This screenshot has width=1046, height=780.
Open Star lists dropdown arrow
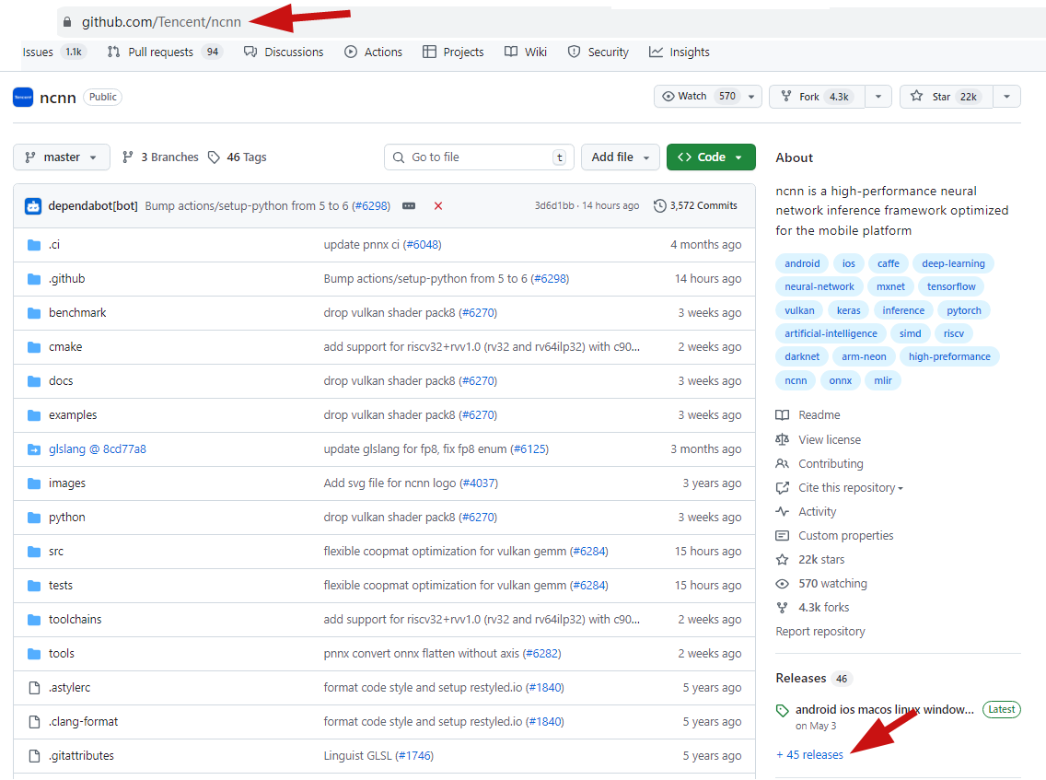(x=1006, y=97)
